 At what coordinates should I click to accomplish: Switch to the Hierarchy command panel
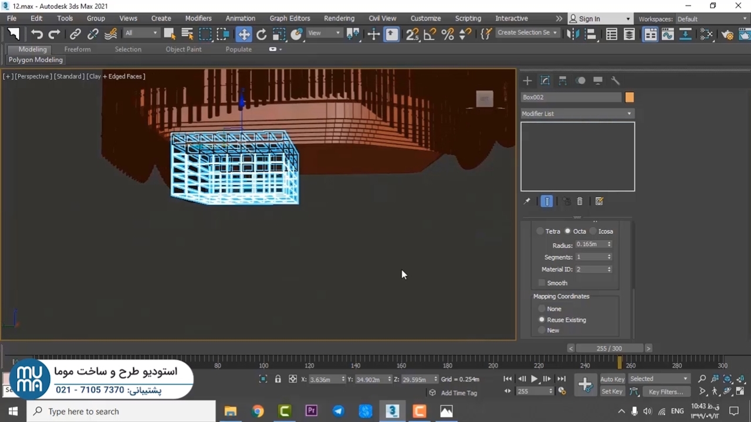click(563, 81)
